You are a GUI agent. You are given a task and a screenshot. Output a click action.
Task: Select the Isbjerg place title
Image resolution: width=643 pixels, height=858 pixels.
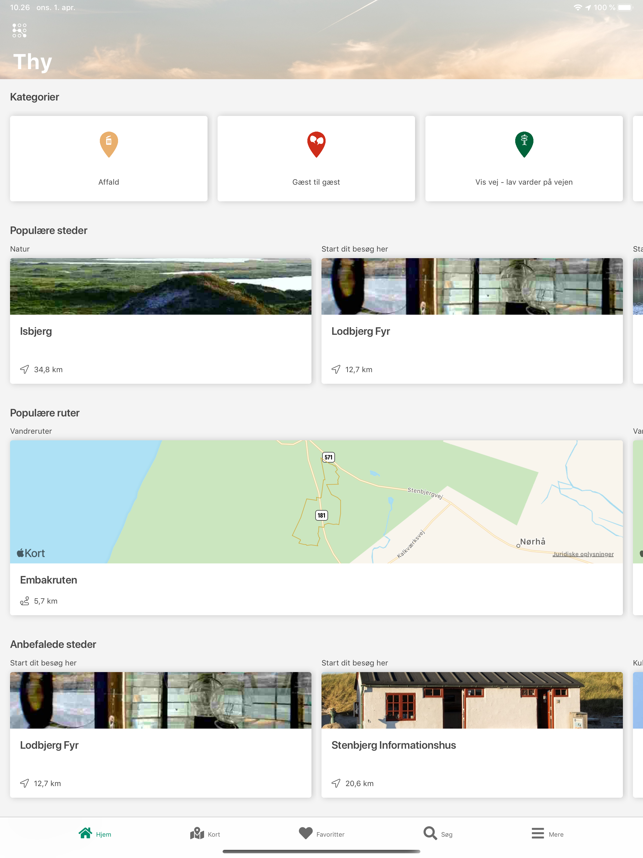[x=36, y=331]
